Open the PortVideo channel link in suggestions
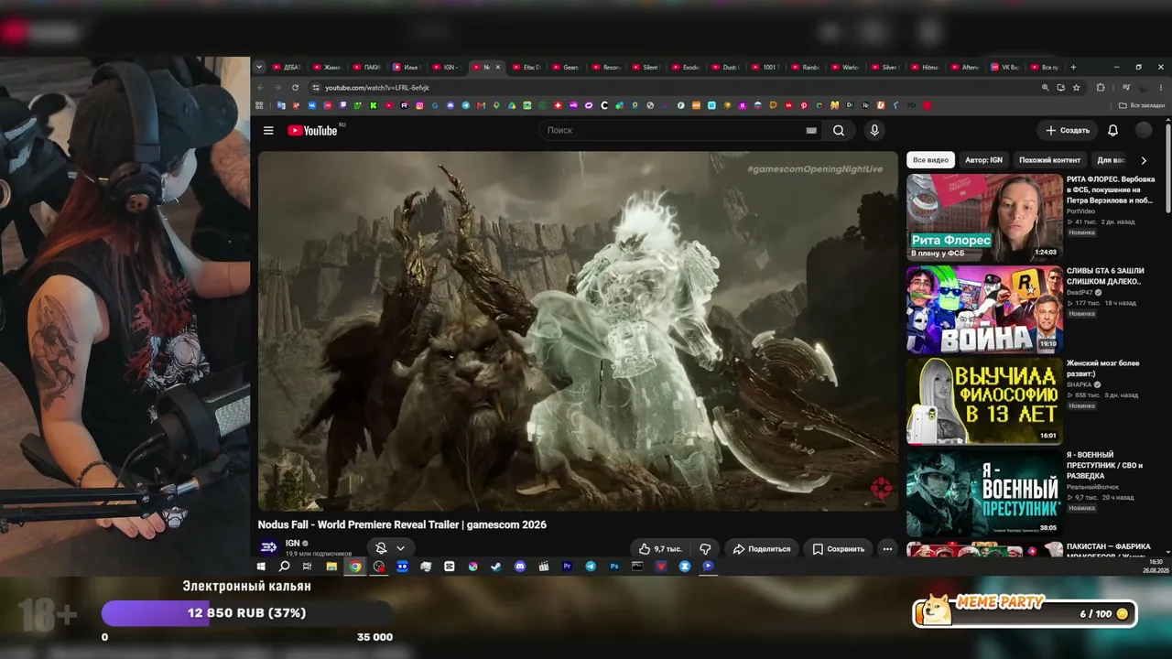 (x=1081, y=211)
